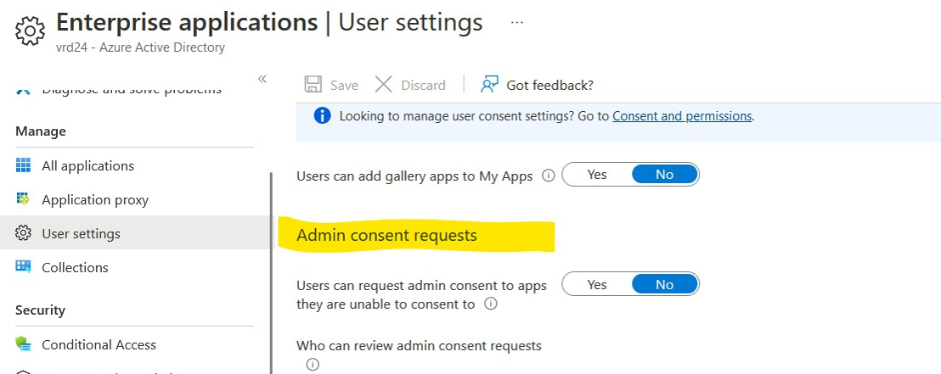This screenshot has width=941, height=374.
Task: Click the Admin consent requests heading
Action: click(x=386, y=235)
